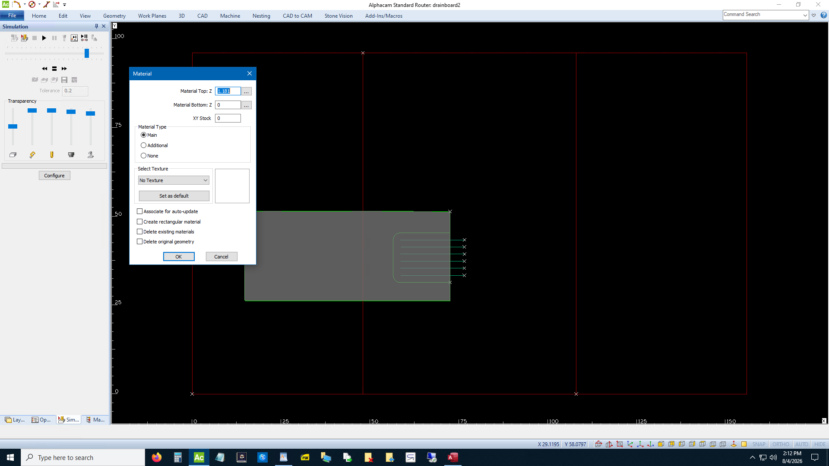Click OK in the Material dialog
Screen dimensions: 829x466
(x=179, y=257)
